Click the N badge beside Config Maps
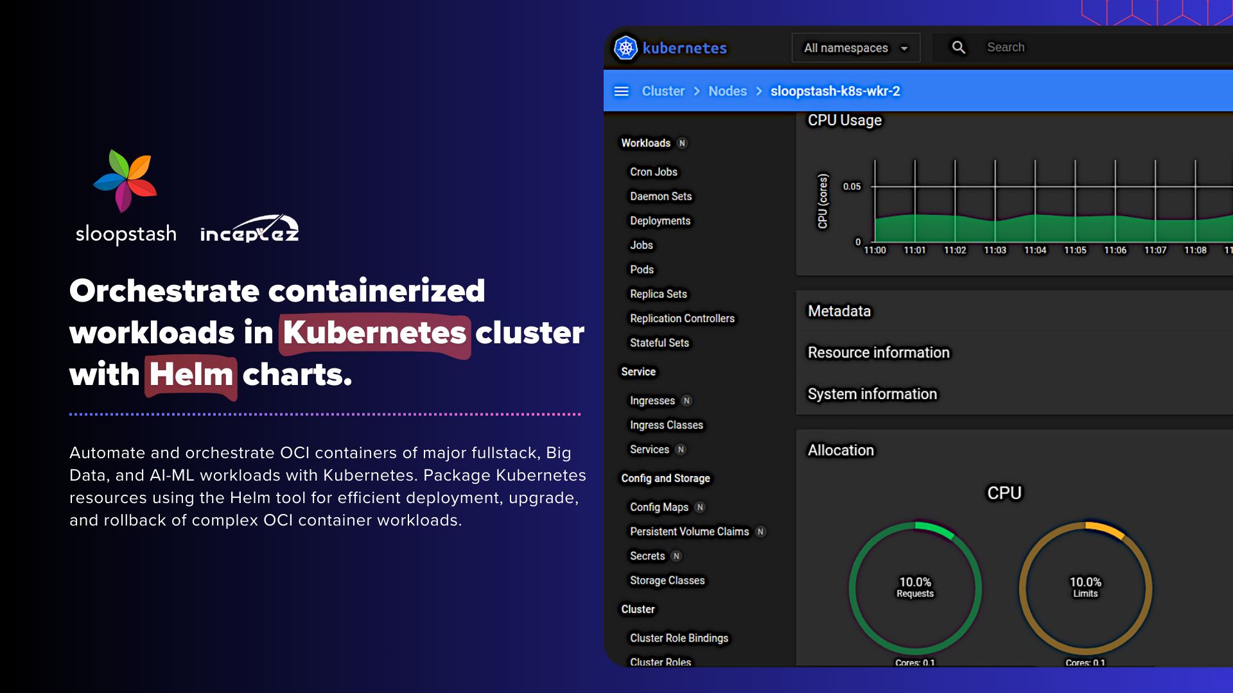The width and height of the screenshot is (1233, 693). pyautogui.click(x=700, y=507)
